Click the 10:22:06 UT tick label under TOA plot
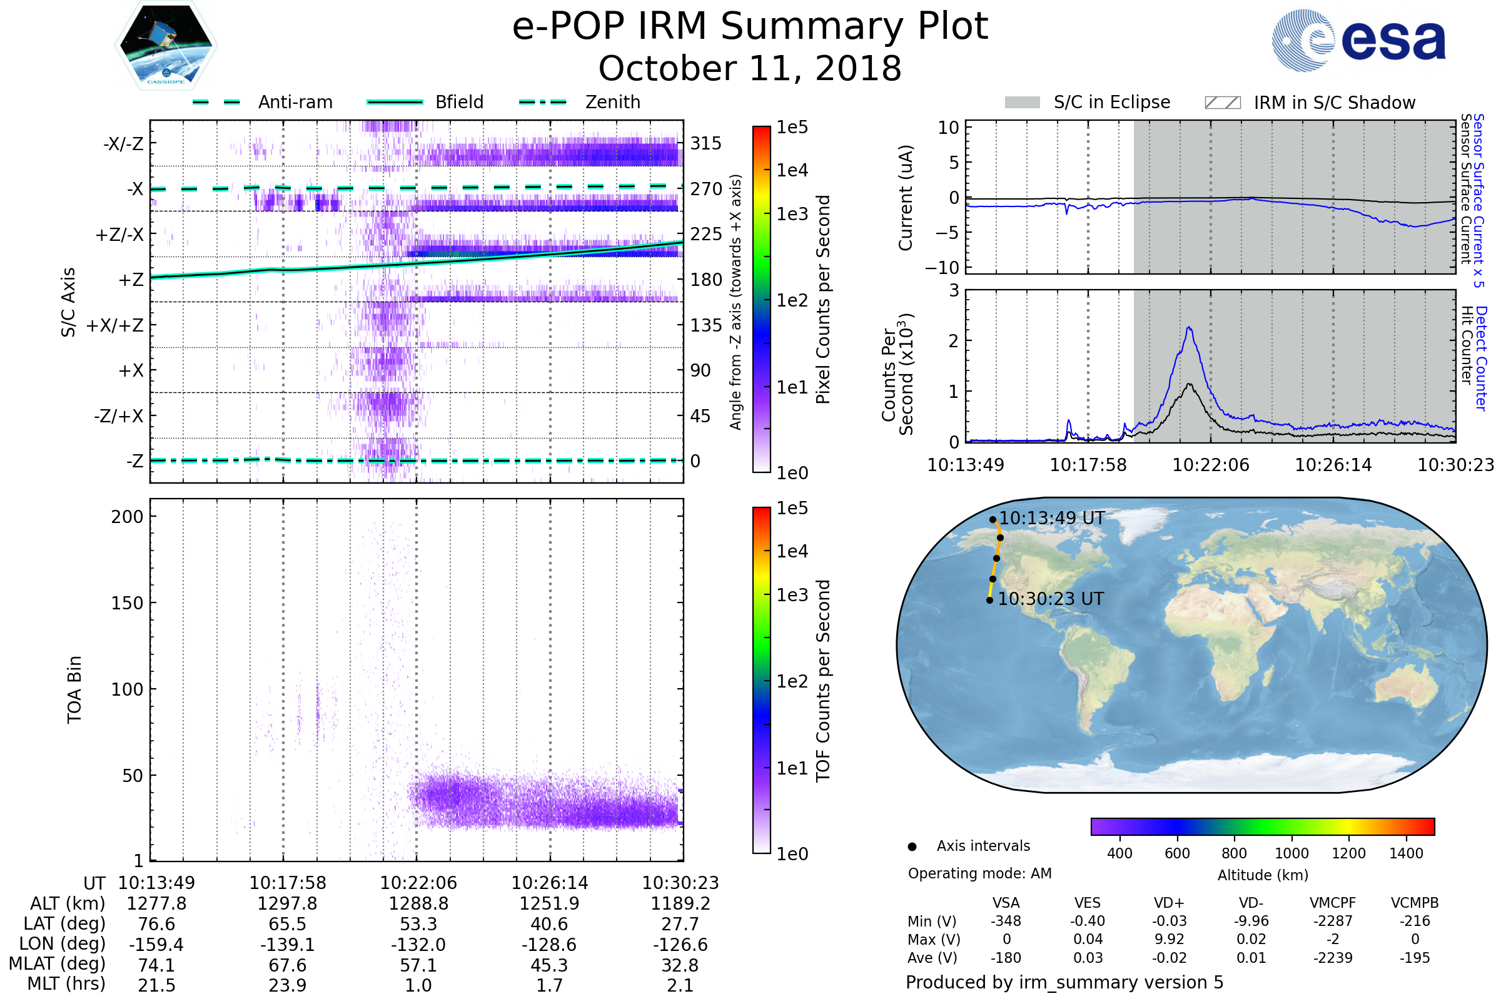 (418, 883)
